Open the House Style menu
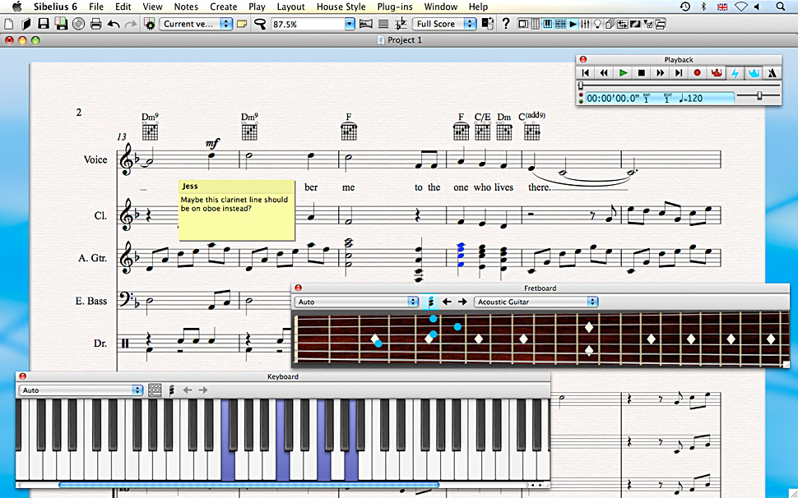Image resolution: width=798 pixels, height=498 pixels. click(x=341, y=7)
